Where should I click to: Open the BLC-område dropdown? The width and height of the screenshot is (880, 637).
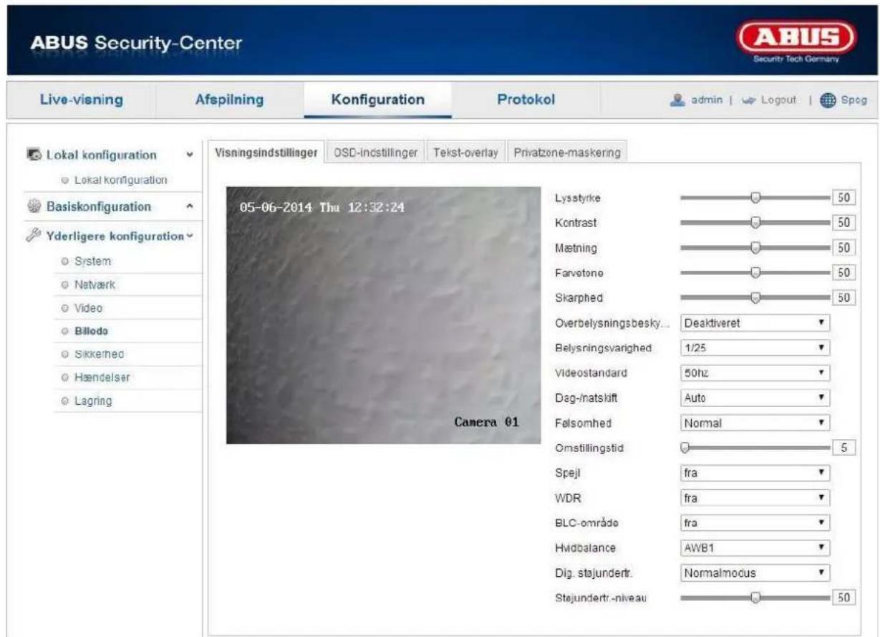[x=754, y=523]
